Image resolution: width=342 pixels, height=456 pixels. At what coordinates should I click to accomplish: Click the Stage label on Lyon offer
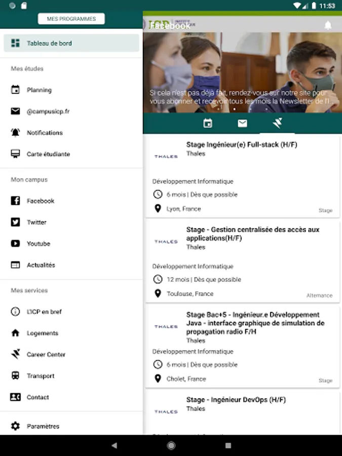(325, 210)
